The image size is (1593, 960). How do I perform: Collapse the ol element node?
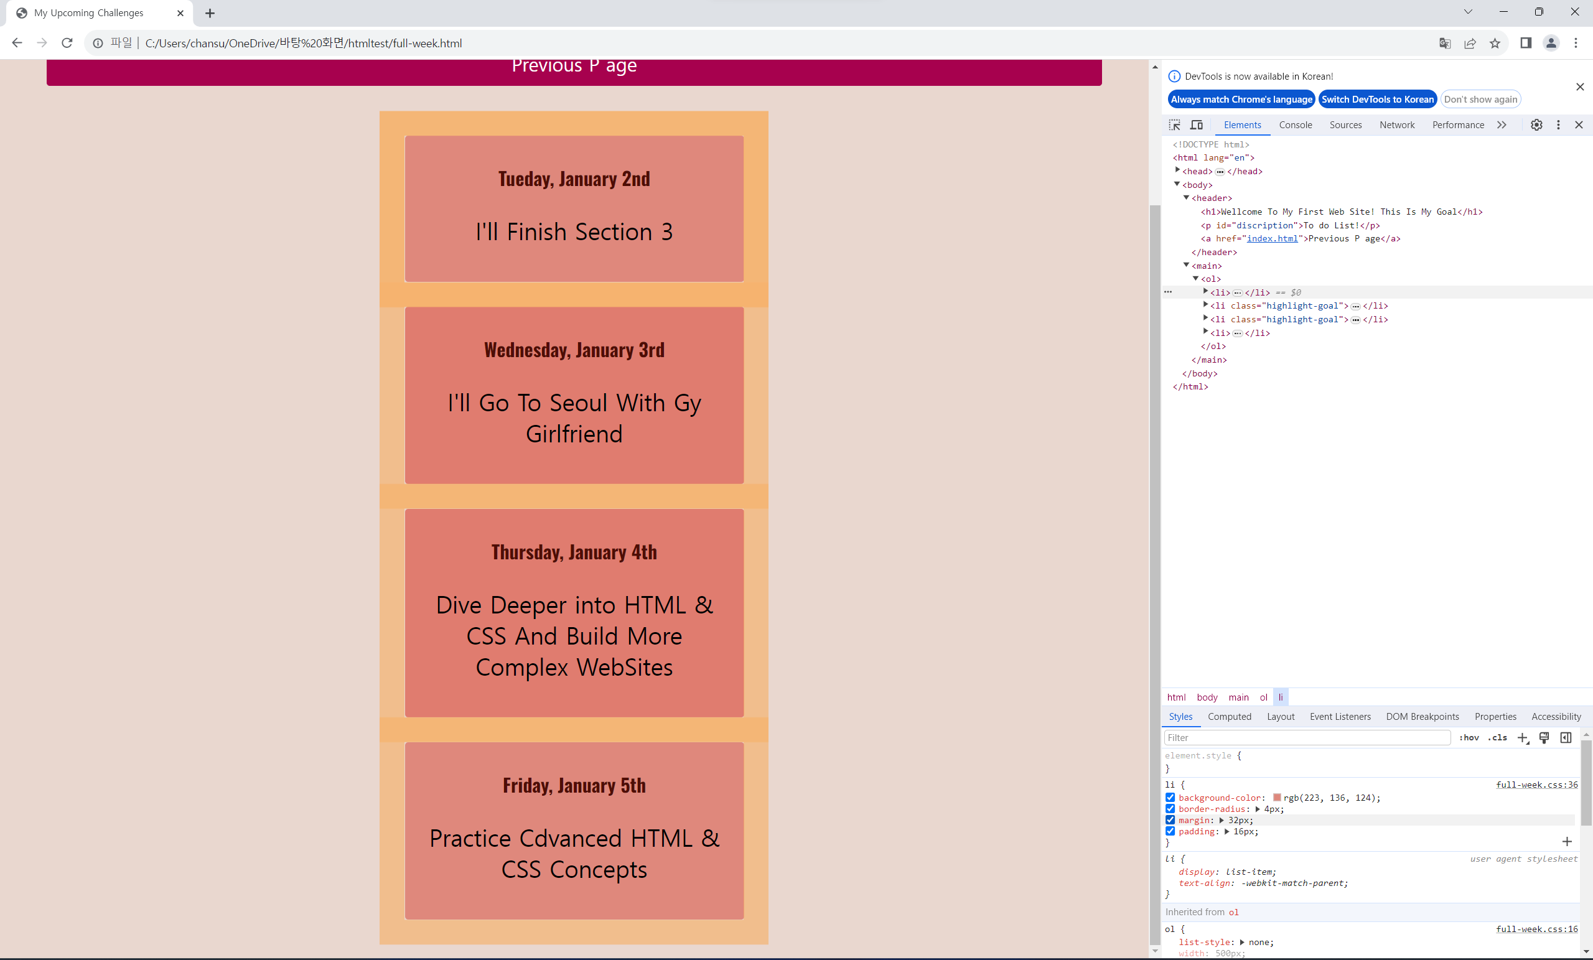[1196, 278]
